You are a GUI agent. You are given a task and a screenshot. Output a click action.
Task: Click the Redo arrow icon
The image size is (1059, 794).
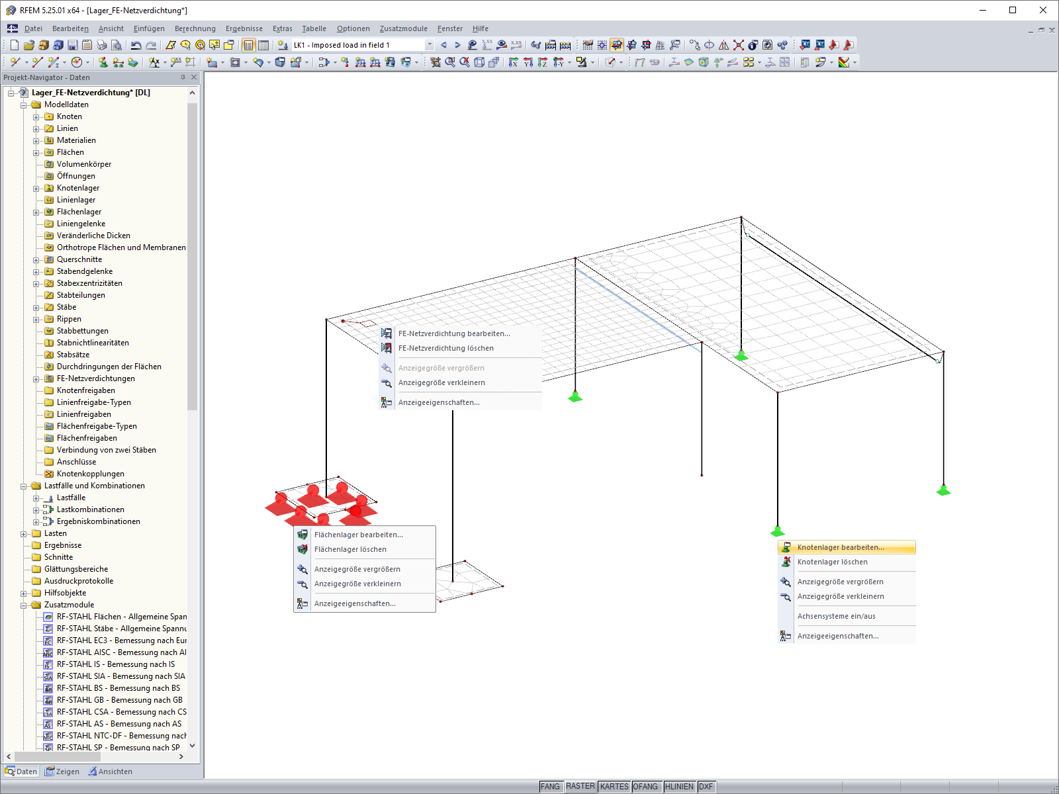pyautogui.click(x=151, y=45)
